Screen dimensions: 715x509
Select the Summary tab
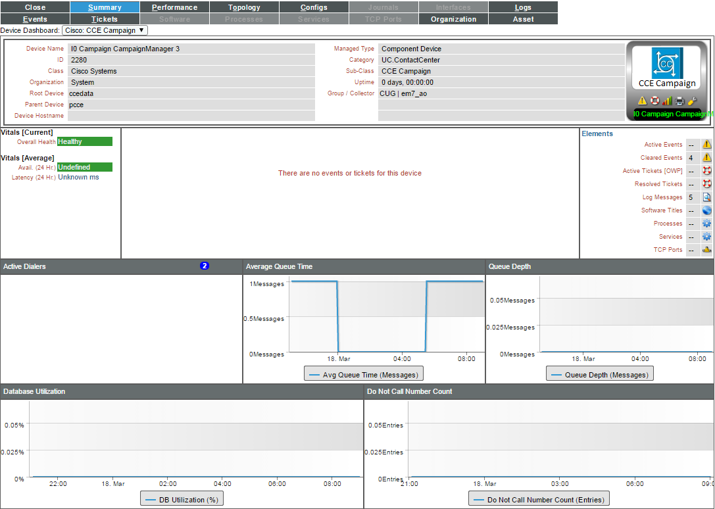105,7
